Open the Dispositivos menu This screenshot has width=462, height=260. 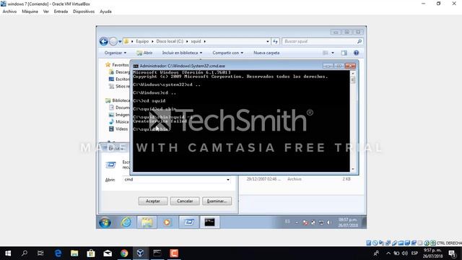[84, 12]
